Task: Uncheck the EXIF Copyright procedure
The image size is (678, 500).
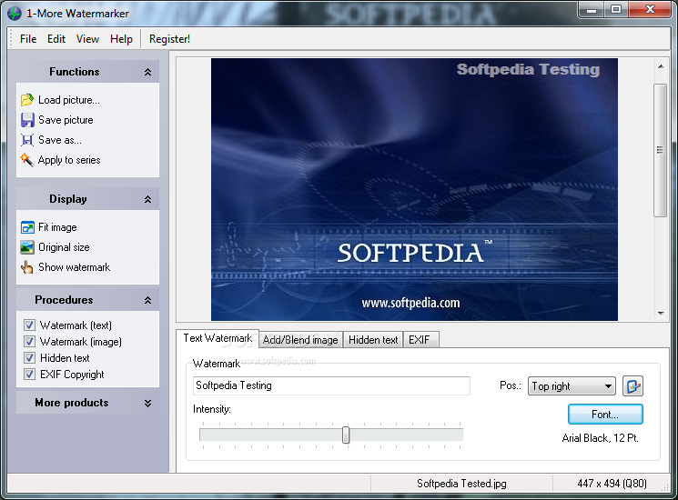Action: [x=29, y=374]
